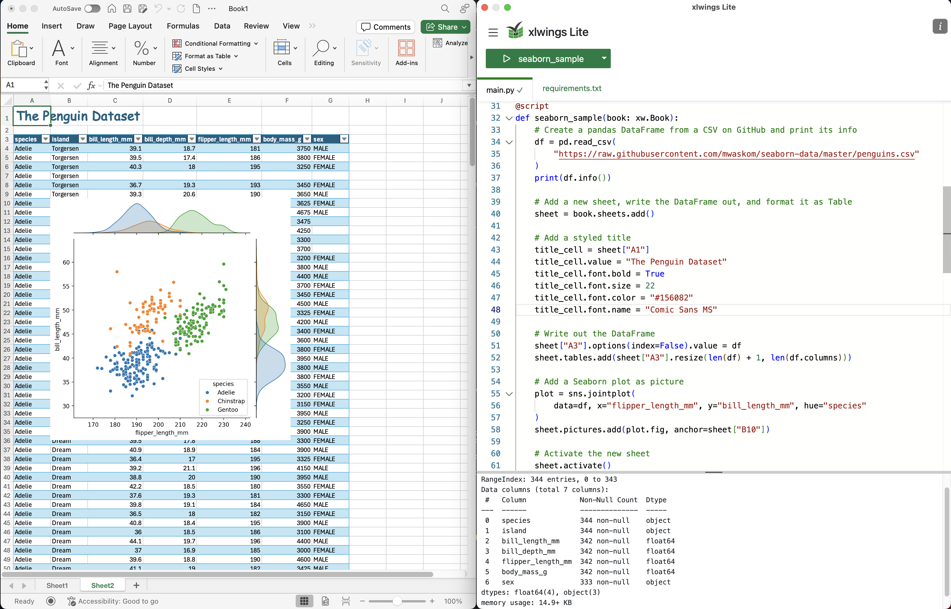Click the zoom slider handle in status bar
The width and height of the screenshot is (951, 609).
pyautogui.click(x=397, y=601)
